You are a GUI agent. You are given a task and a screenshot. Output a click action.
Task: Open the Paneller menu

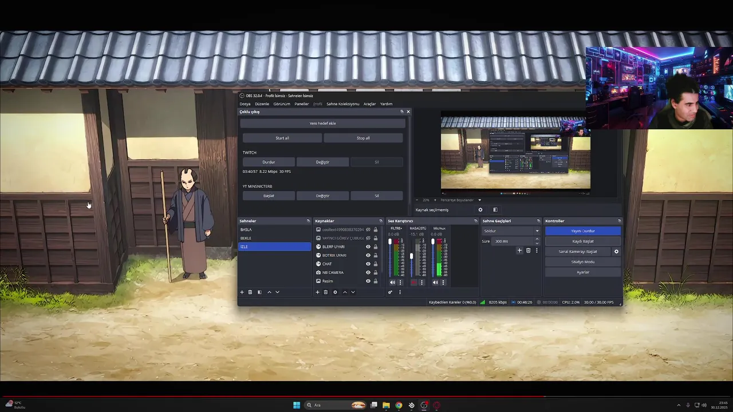pos(302,104)
